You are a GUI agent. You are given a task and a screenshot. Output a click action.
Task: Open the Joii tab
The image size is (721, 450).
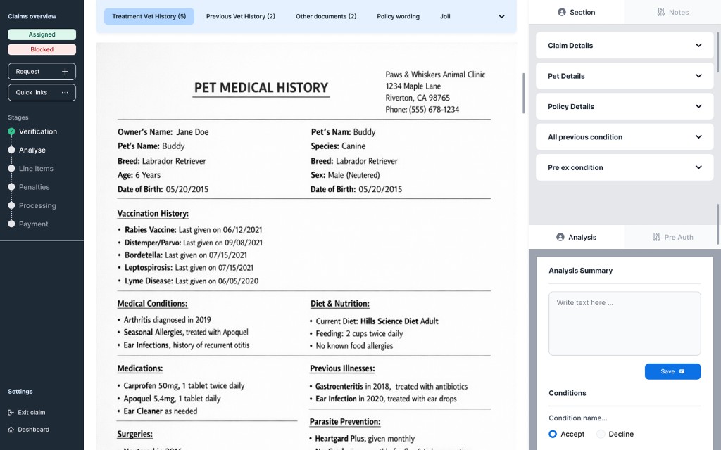pos(445,17)
